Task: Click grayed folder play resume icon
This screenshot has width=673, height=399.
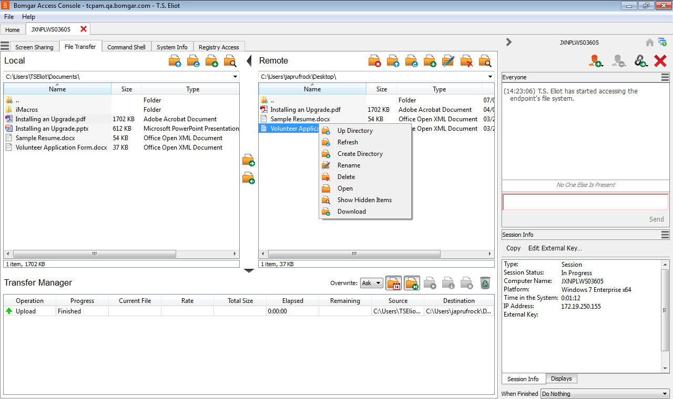Action: (x=430, y=283)
